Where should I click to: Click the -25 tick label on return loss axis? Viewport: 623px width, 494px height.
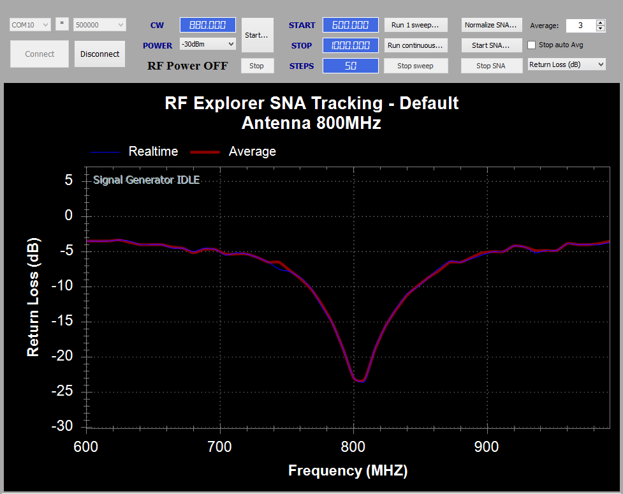62,391
